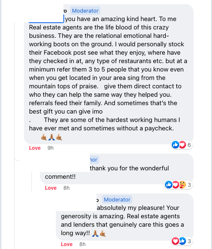
Task: Click heart reaction on thank-you comment
Action: (x=175, y=185)
